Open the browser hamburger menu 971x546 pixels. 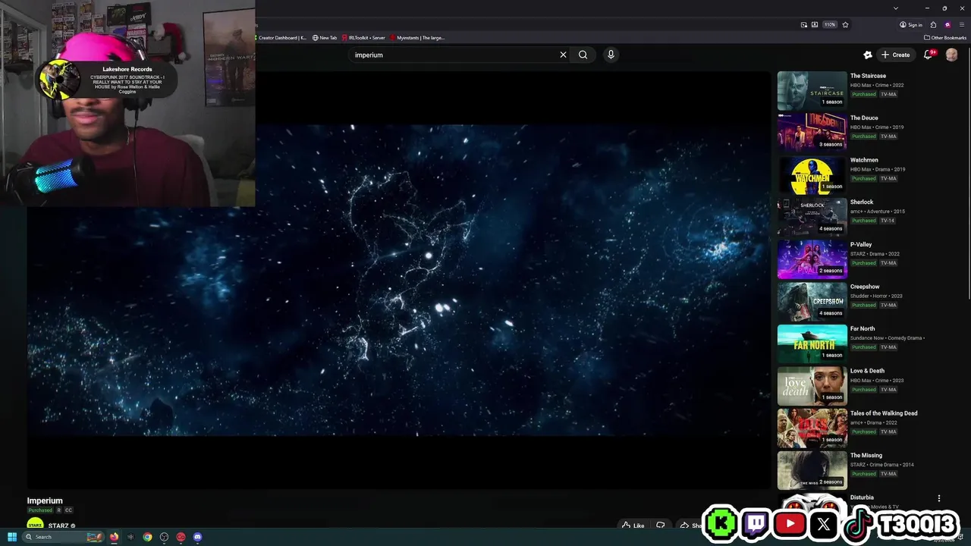pyautogui.click(x=962, y=24)
